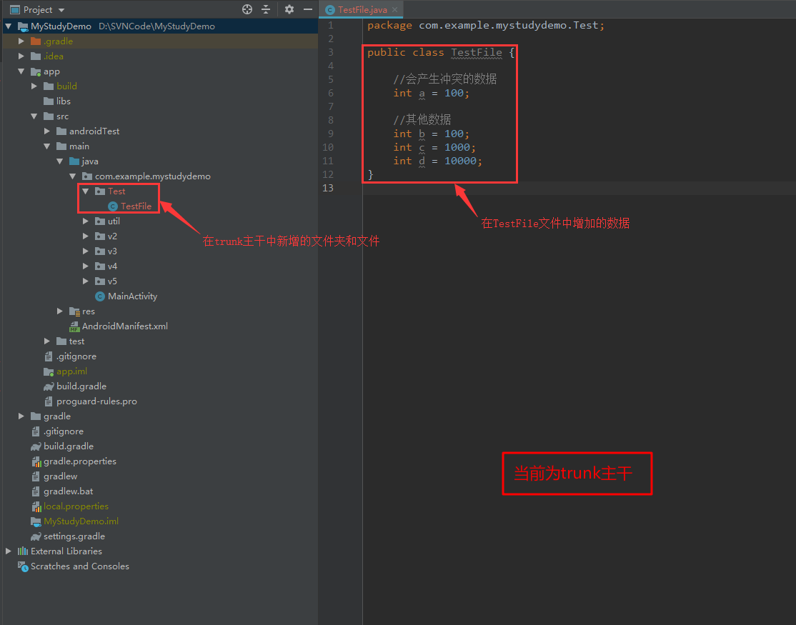Click Scratches and Consoles icon

23,566
